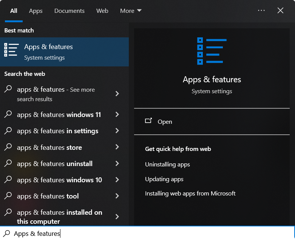Select the All tab

coord(14,11)
